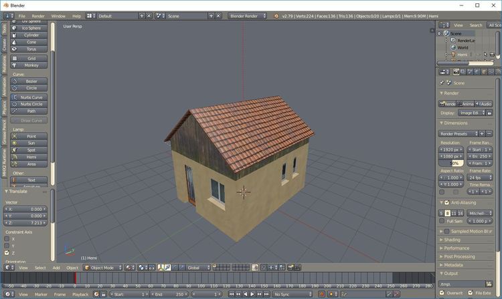Click the Animation render button
This screenshot has width=502, height=299.
coord(465,104)
